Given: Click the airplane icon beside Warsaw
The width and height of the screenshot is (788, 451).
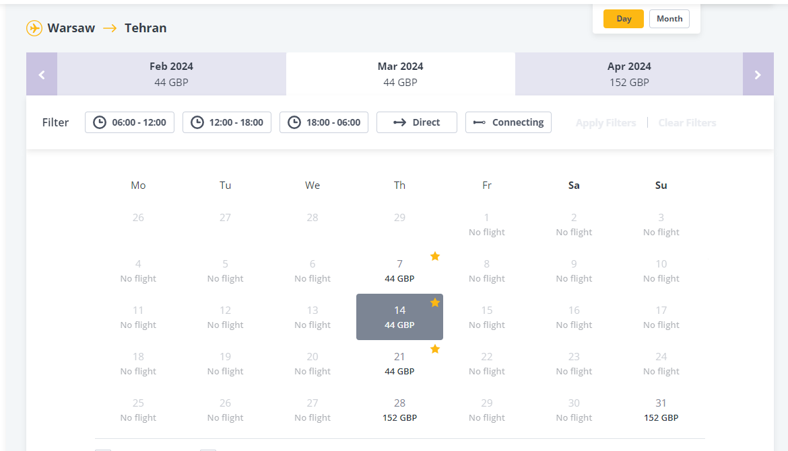Looking at the screenshot, I should [34, 28].
